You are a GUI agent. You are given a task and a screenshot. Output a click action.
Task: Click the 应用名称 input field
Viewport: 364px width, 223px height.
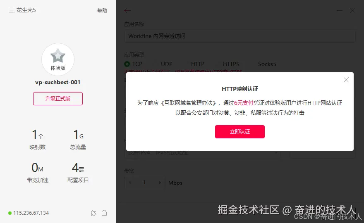pos(240,36)
